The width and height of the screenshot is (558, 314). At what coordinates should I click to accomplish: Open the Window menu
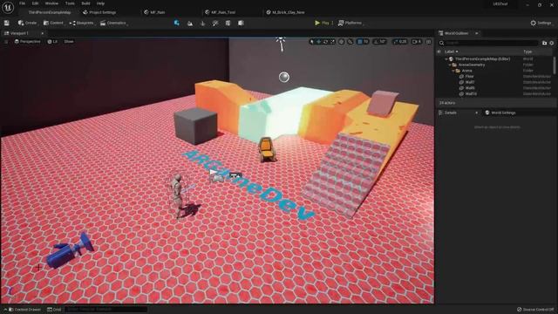(51, 3)
